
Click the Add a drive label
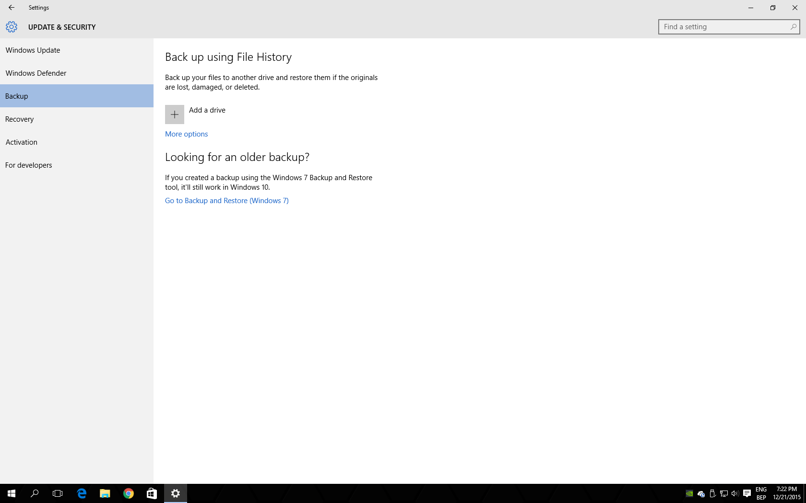coord(207,110)
